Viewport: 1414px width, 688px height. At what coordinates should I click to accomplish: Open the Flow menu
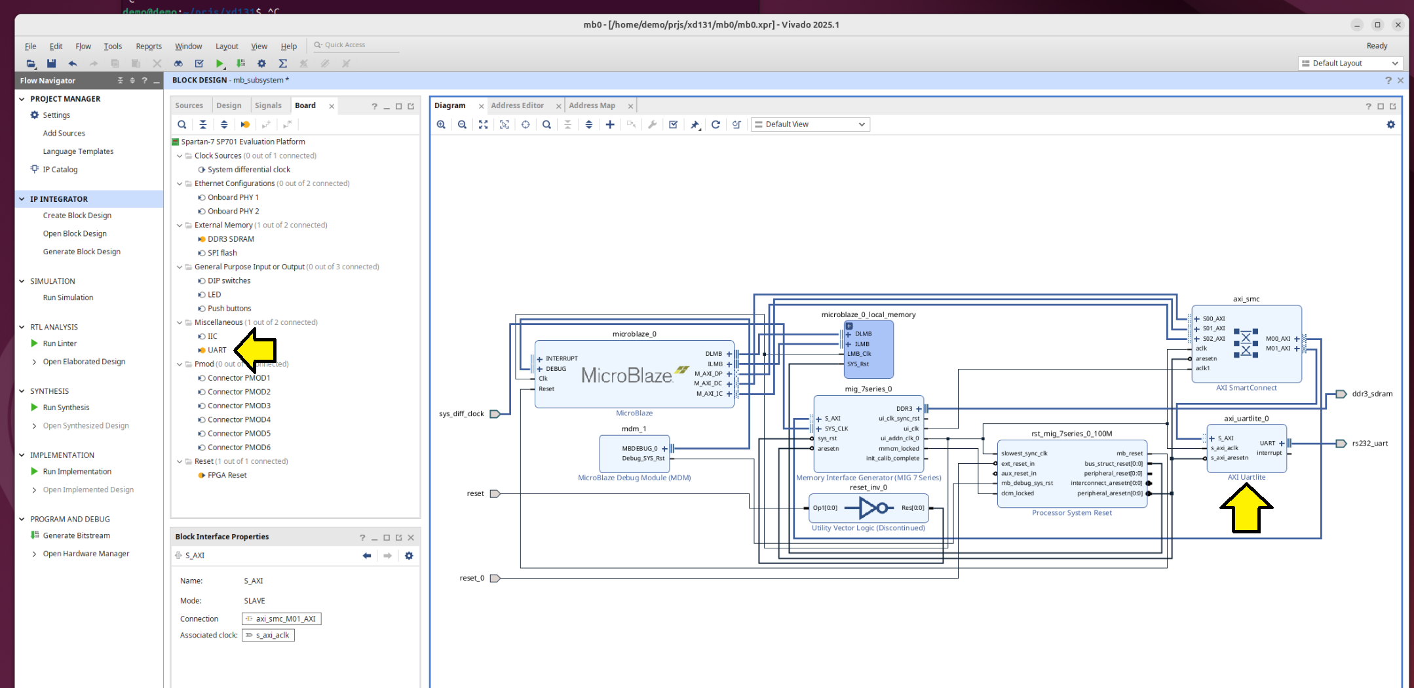(83, 46)
